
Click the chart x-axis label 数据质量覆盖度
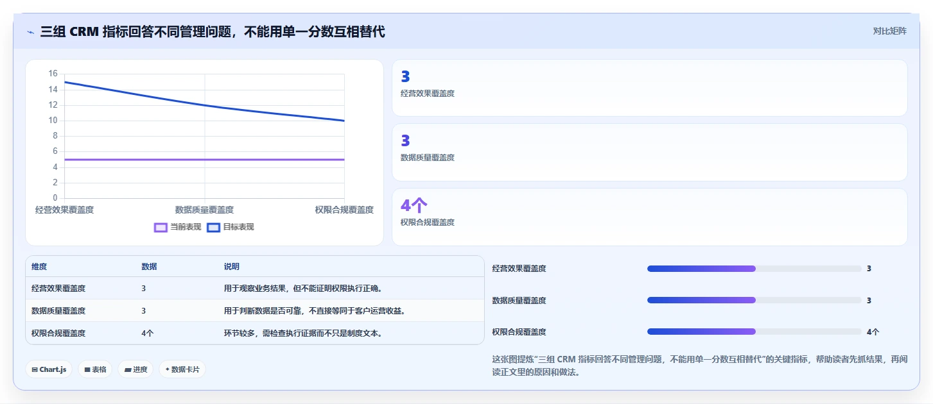tap(204, 210)
